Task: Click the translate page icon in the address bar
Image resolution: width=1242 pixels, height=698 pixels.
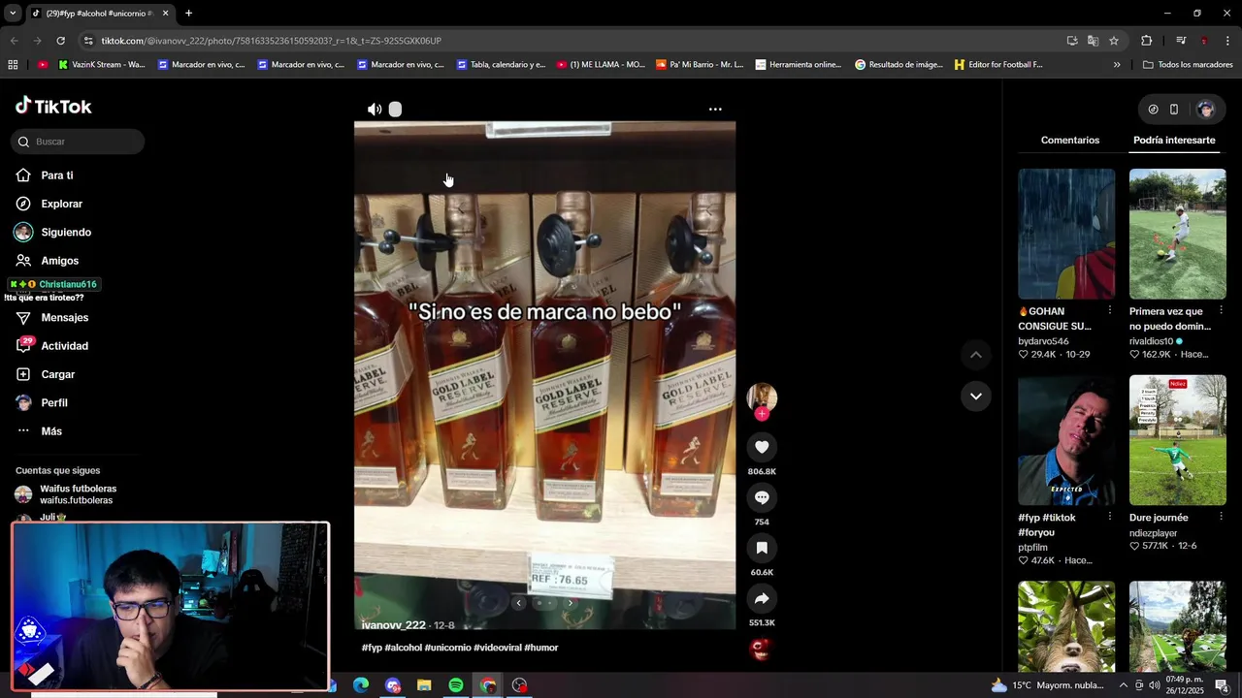Action: [1093, 41]
